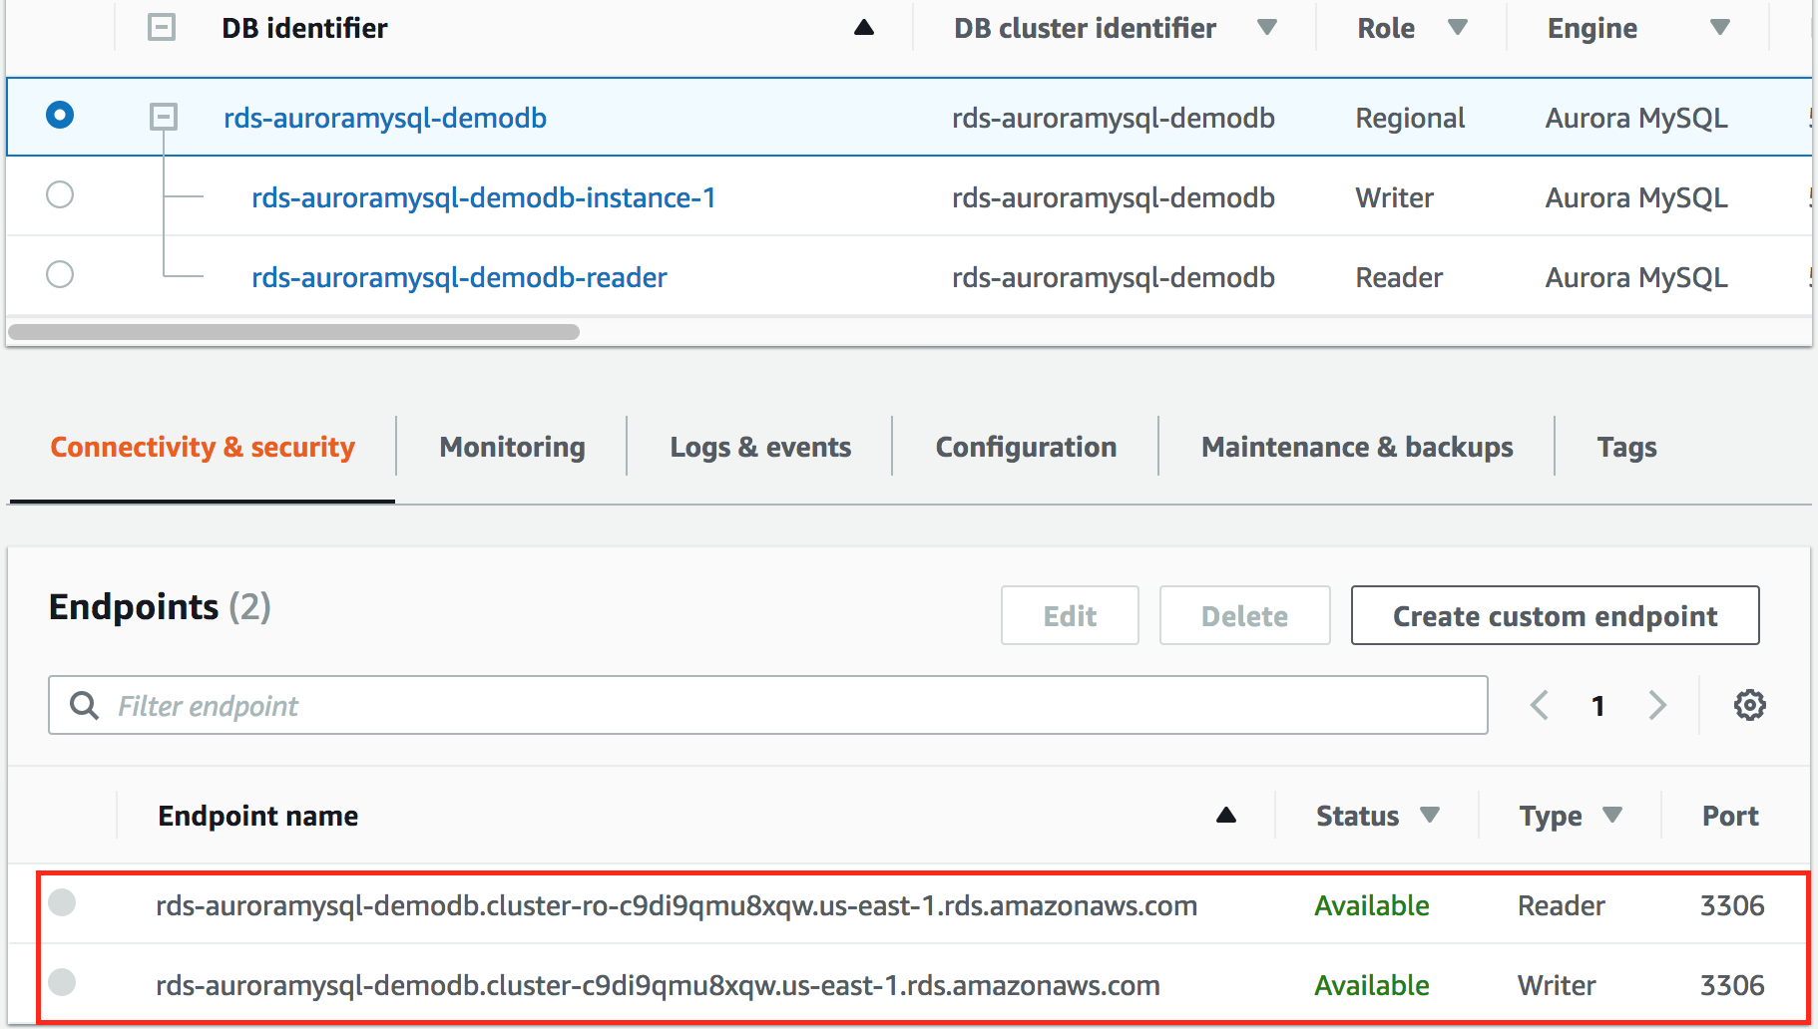
Task: Open rds-auroramysql-demodb-instance-1 link
Action: tap(484, 197)
